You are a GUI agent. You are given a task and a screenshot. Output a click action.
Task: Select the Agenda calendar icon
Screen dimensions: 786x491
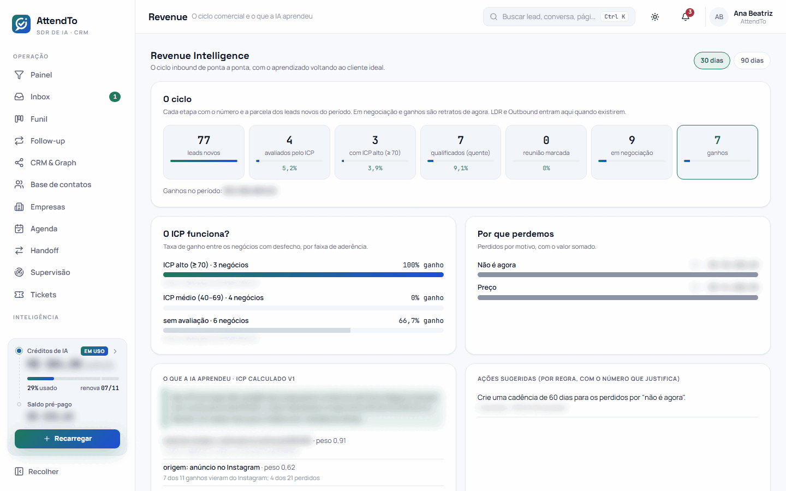click(19, 229)
